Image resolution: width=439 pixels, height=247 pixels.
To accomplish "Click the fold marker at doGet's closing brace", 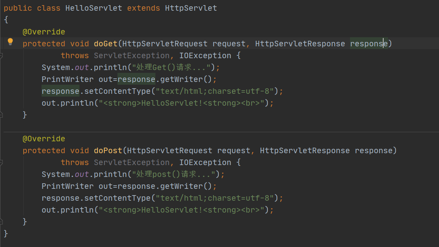I will pos(1,115).
